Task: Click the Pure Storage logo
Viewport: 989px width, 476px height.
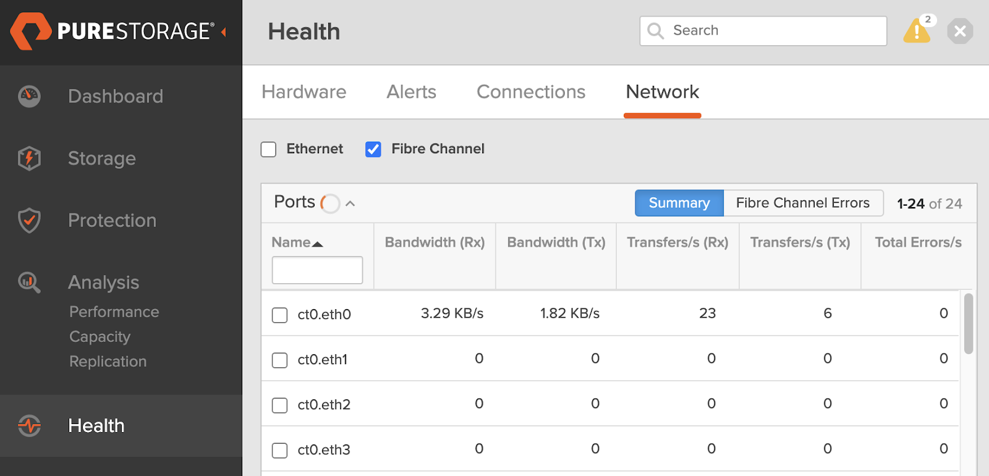Action: click(112, 31)
